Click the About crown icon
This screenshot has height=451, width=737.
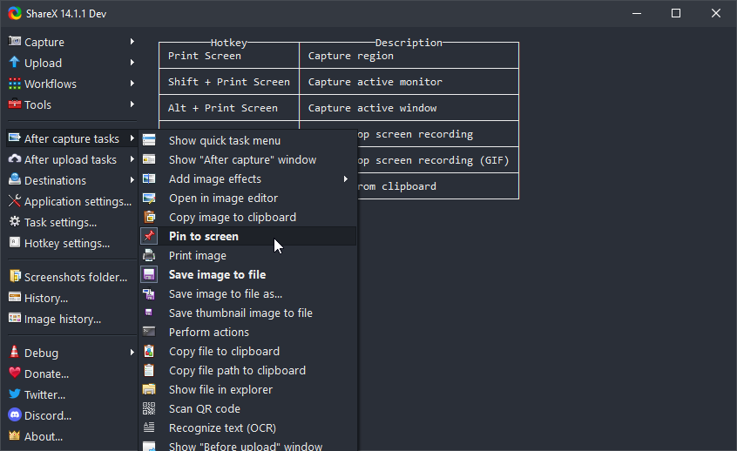(x=15, y=436)
